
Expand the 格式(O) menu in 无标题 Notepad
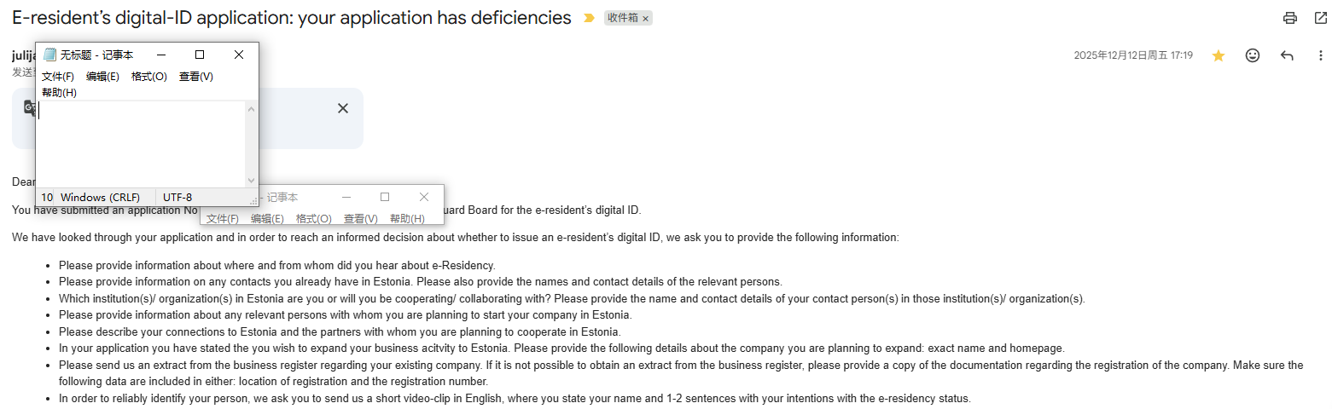[149, 77]
